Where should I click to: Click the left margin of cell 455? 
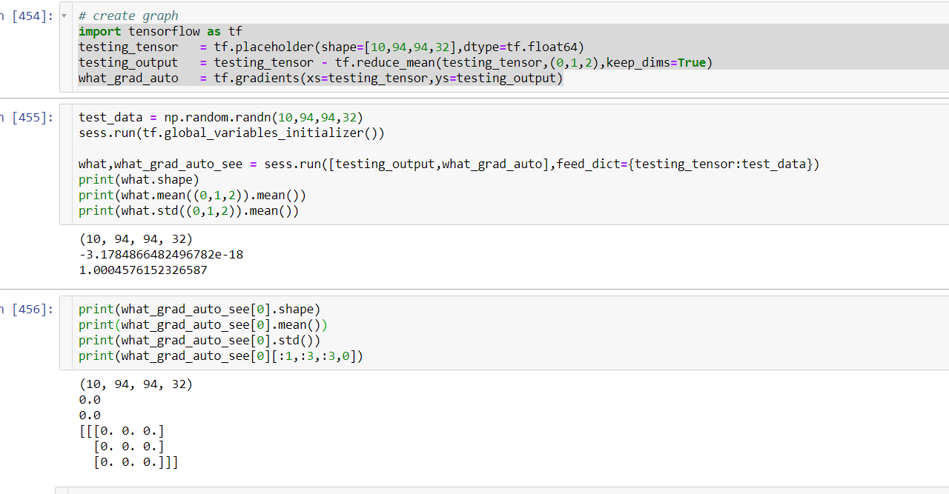[x=65, y=163]
